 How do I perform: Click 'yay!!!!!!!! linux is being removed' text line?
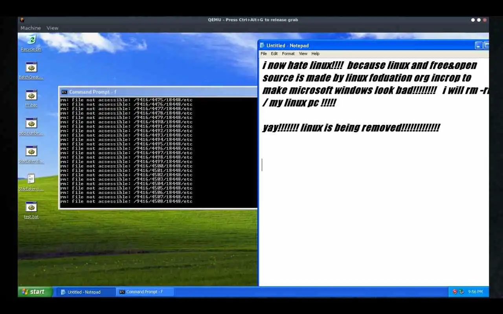[x=351, y=128]
